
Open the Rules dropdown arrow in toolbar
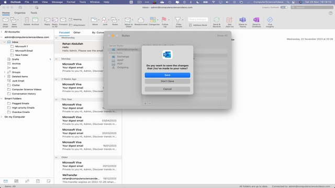coord(119,20)
